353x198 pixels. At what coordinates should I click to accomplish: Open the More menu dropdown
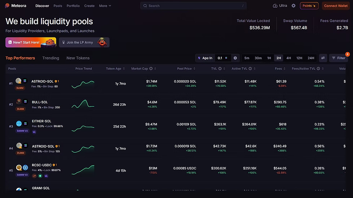(105, 6)
